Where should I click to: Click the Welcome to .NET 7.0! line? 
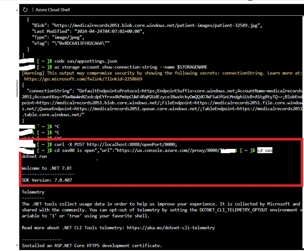(x=47, y=168)
